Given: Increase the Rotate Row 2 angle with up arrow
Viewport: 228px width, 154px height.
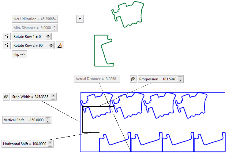Looking at the screenshot, I should click(x=51, y=44).
